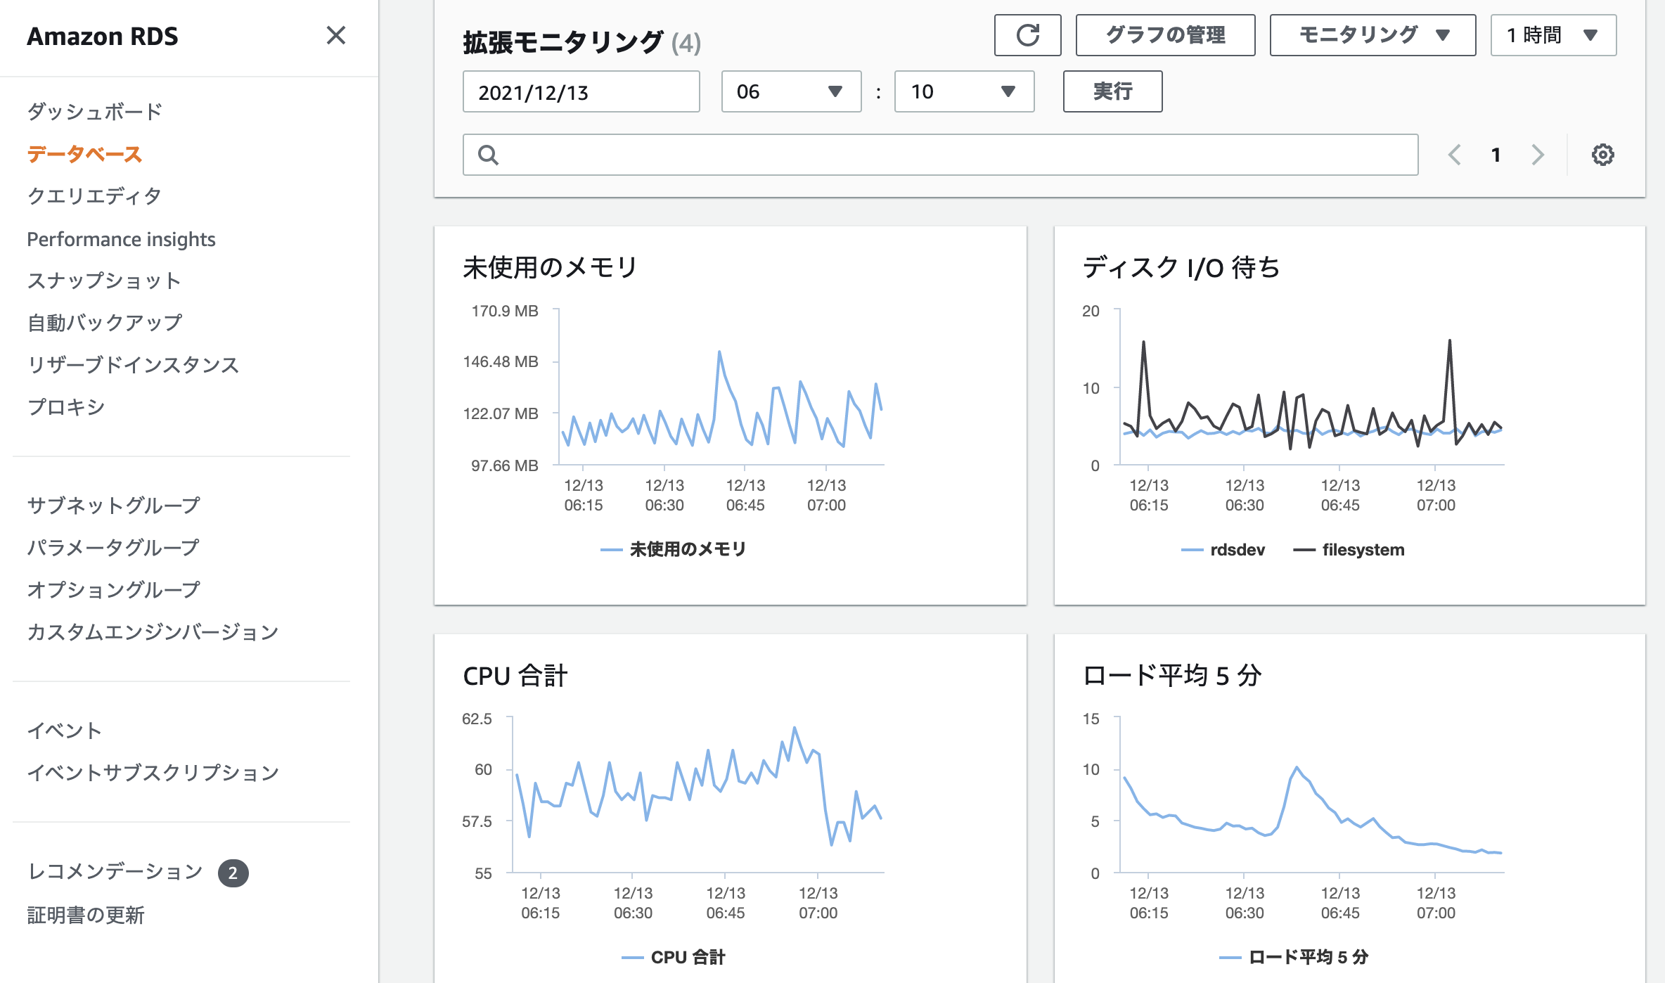Open the モニタリング dropdown

[x=1372, y=35]
